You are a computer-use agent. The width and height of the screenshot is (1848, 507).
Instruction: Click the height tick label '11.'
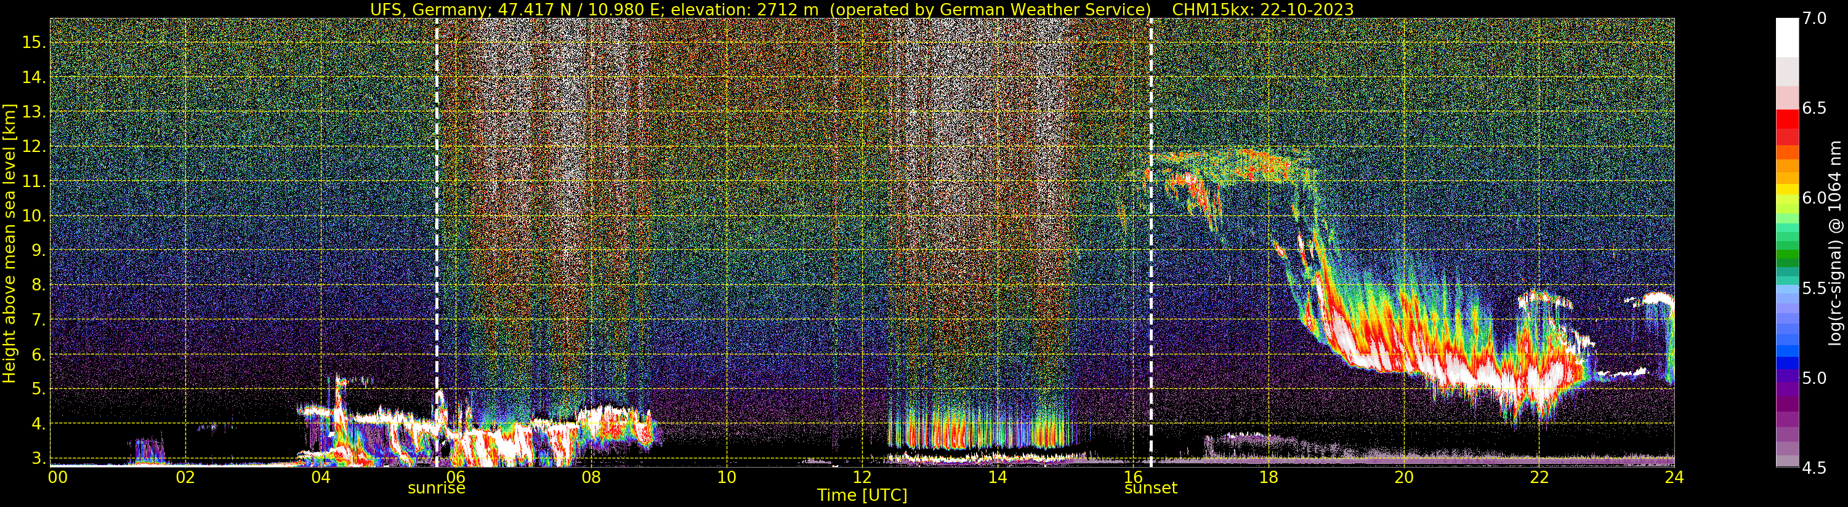pos(34,182)
